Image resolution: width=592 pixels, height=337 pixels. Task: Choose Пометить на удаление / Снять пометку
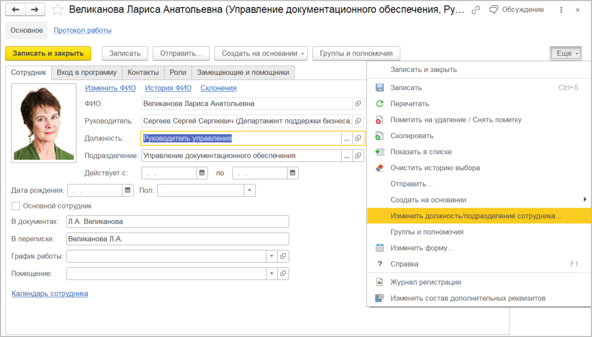(456, 120)
